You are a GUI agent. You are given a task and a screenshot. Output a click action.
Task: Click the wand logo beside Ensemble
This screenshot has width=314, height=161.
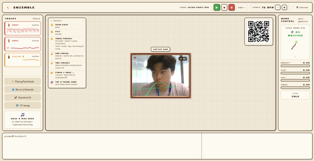point(8,8)
